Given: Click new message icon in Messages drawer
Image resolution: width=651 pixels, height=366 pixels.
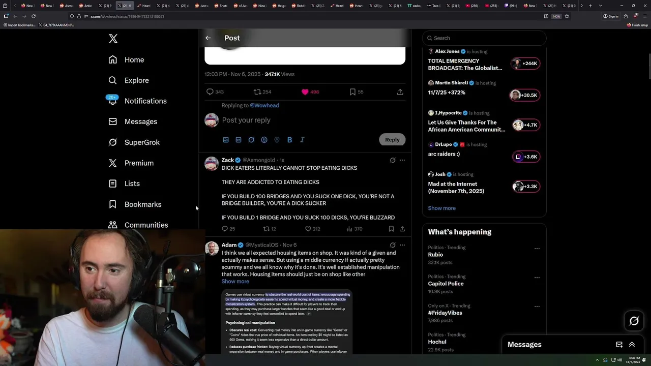Looking at the screenshot, I should (x=619, y=345).
